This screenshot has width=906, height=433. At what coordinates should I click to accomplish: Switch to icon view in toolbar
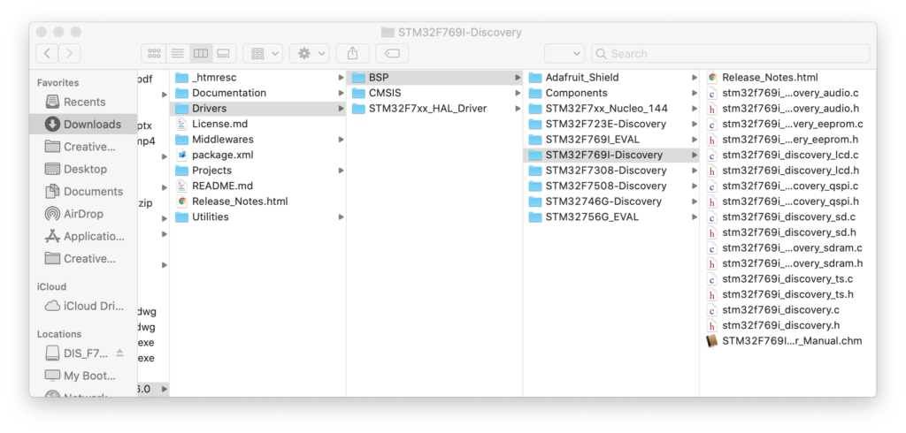(x=154, y=54)
